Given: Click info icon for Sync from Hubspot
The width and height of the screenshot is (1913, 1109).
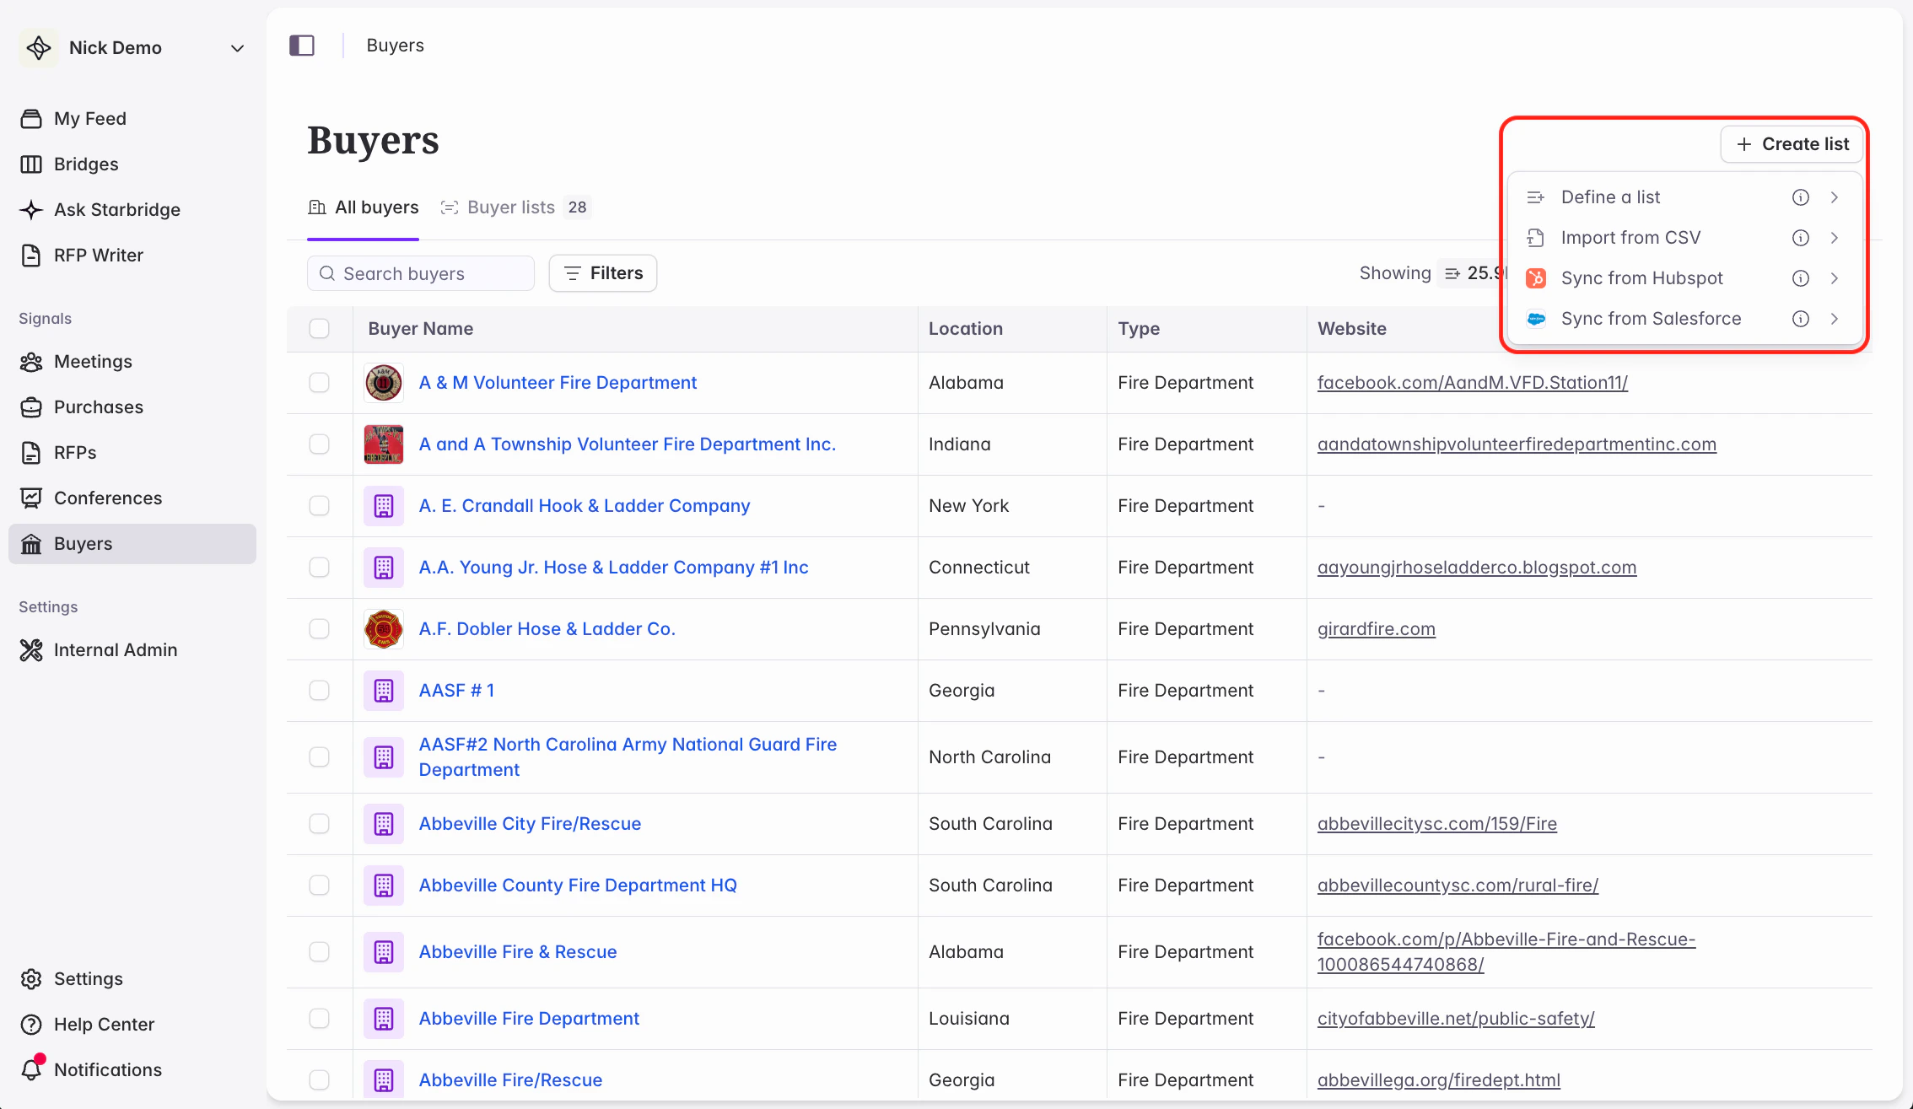Looking at the screenshot, I should click(1800, 278).
